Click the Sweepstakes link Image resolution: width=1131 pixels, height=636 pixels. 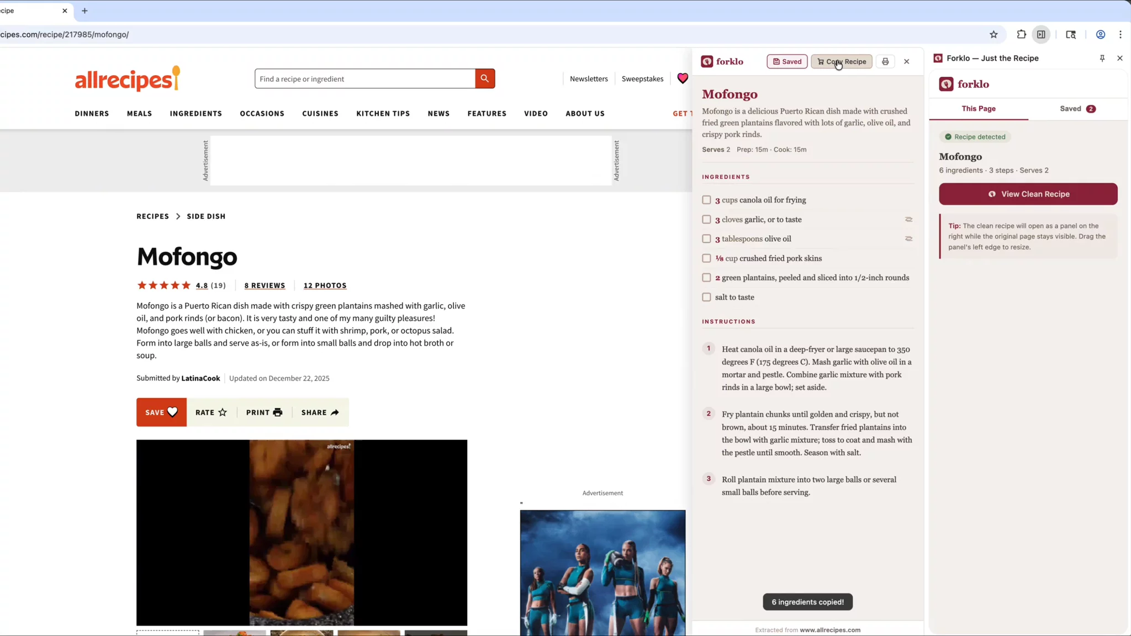(642, 79)
